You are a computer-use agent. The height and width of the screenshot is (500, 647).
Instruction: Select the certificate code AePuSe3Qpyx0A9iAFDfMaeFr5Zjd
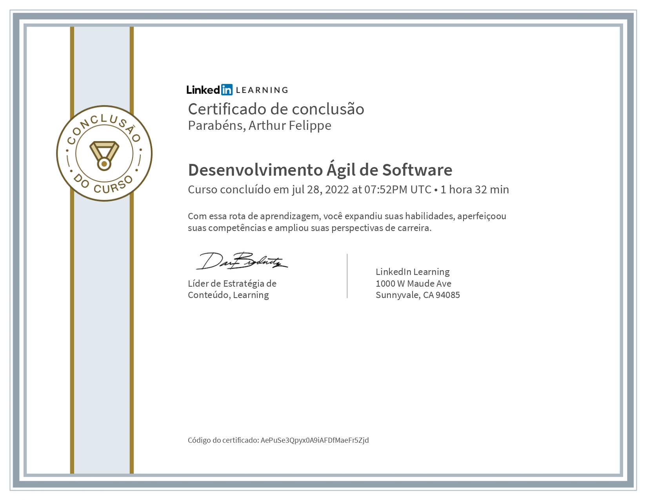[314, 440]
